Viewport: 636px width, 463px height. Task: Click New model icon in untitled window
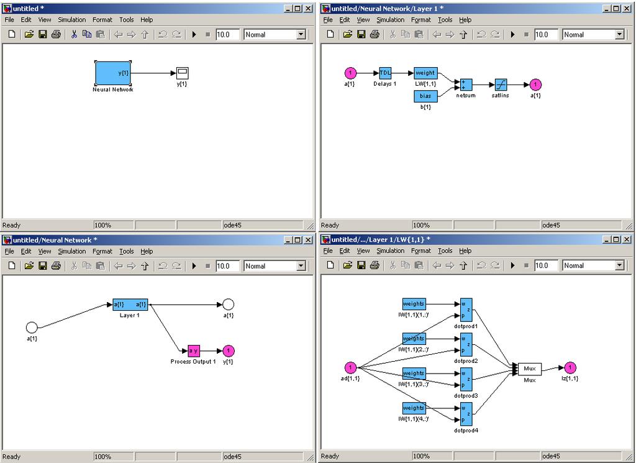coord(12,34)
